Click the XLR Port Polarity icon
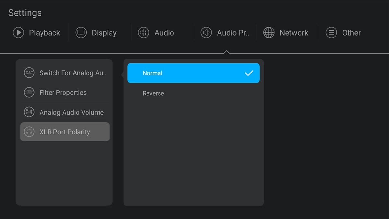The image size is (389, 219). pos(29,132)
